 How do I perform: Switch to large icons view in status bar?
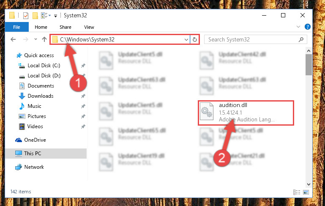(x=306, y=192)
